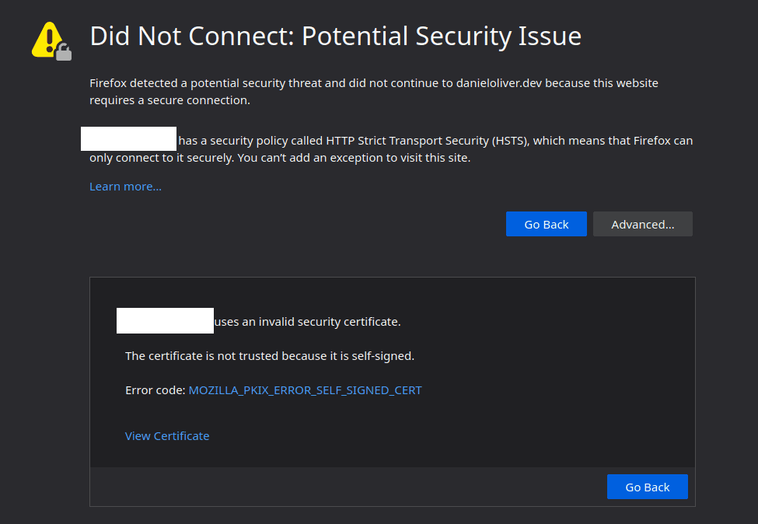Click the 'Error code:' label
This screenshot has height=524, width=758.
[x=155, y=390]
